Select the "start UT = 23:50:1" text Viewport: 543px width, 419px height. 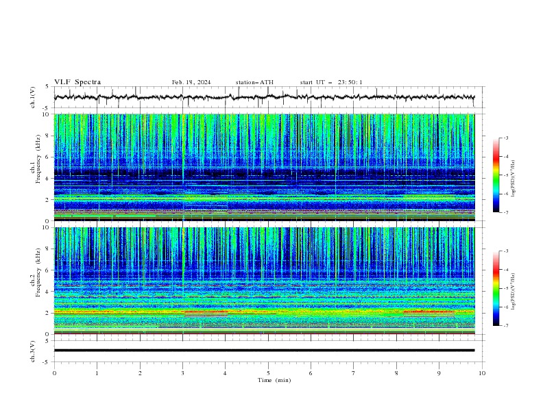pos(331,82)
